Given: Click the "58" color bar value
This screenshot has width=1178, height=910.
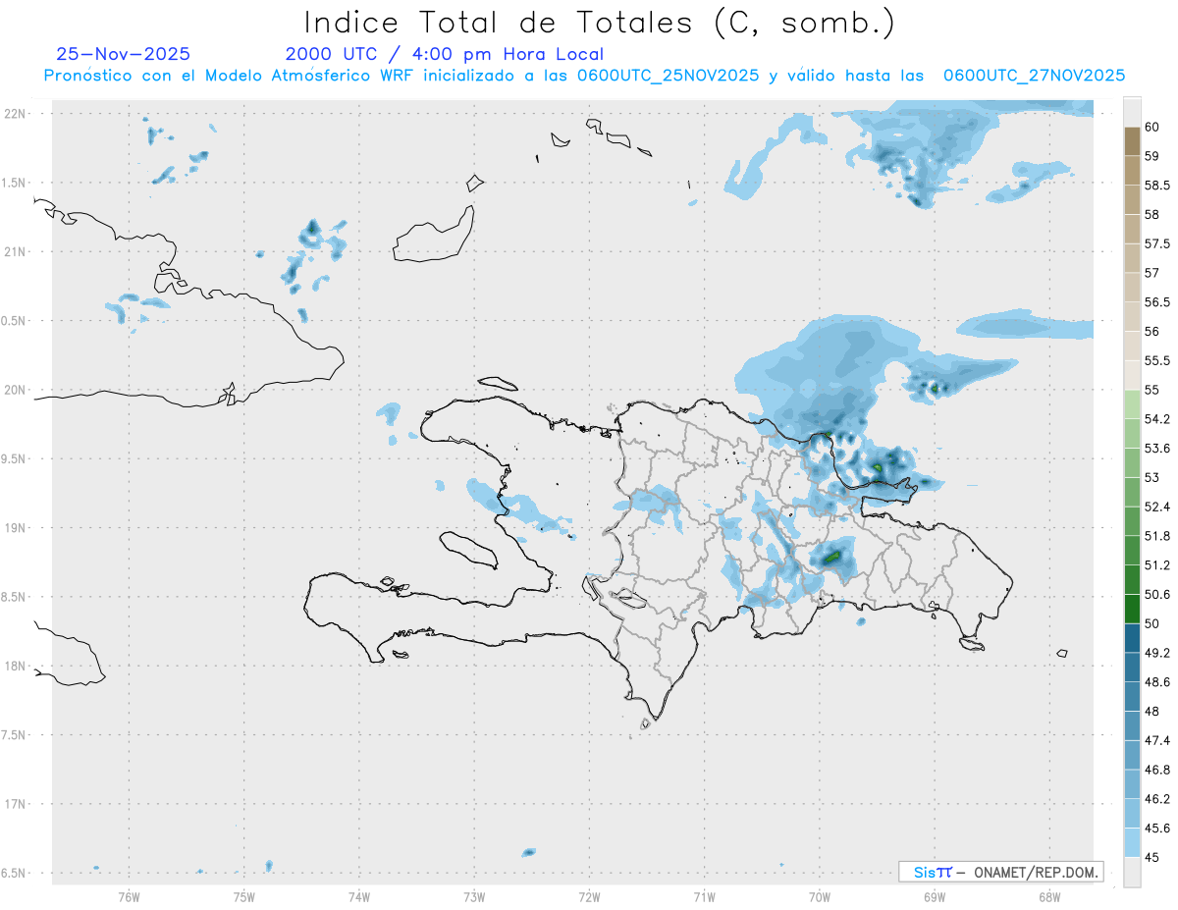Looking at the screenshot, I should [1152, 214].
